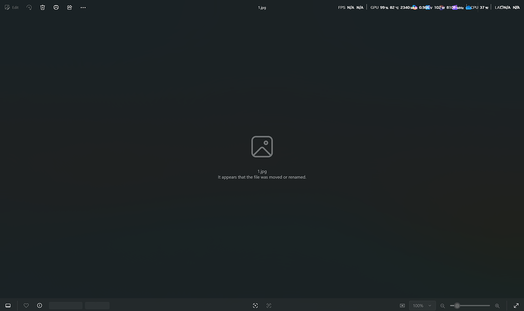Favorite the image with the heart icon
The image size is (524, 311).
tap(26, 305)
